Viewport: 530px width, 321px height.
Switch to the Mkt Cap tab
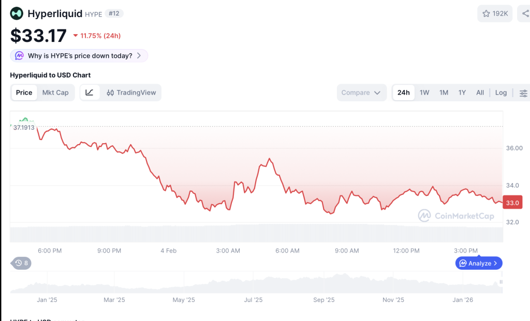pos(55,93)
